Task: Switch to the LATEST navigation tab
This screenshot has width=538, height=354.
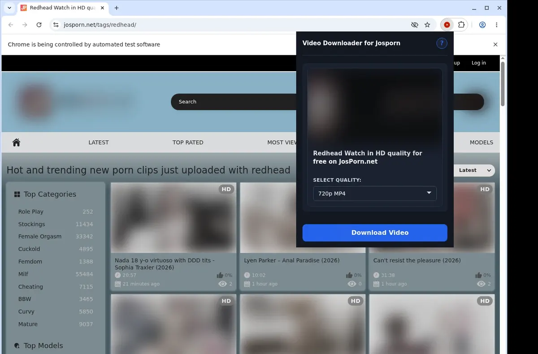Action: coord(99,142)
